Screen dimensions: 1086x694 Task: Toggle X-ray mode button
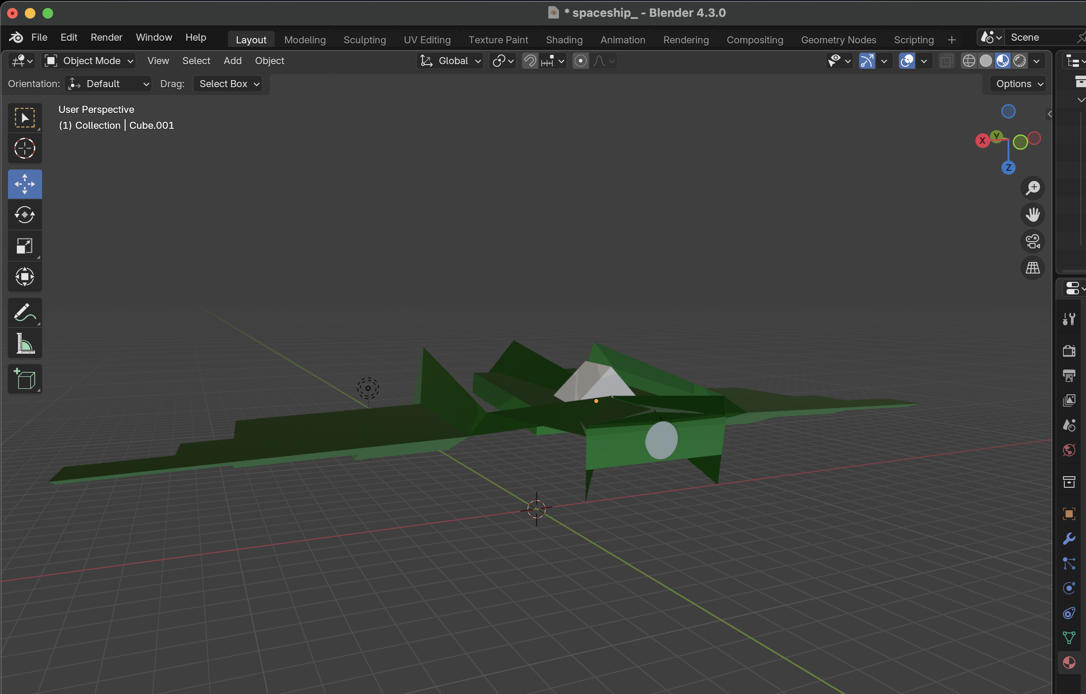tap(946, 61)
